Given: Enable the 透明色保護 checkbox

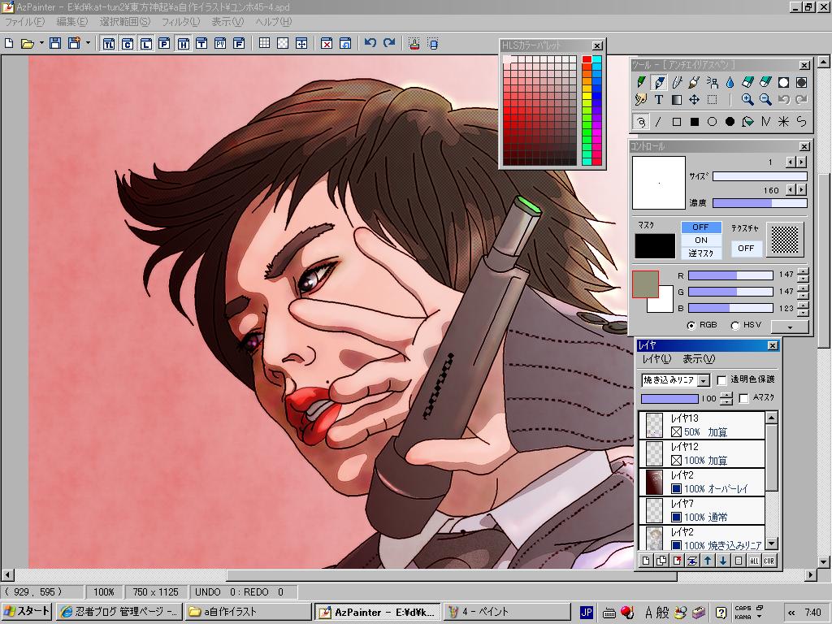Looking at the screenshot, I should tap(721, 379).
